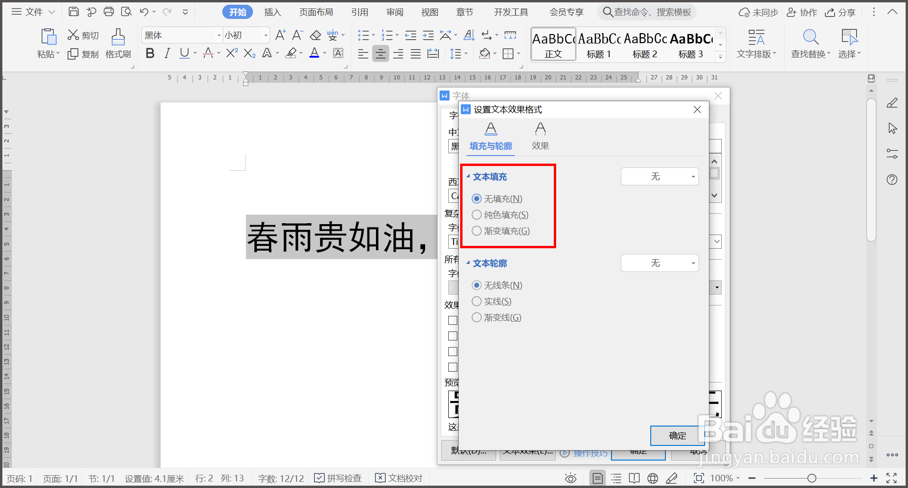Click the bulleted list icon
The height and width of the screenshot is (488, 908).
(363, 35)
